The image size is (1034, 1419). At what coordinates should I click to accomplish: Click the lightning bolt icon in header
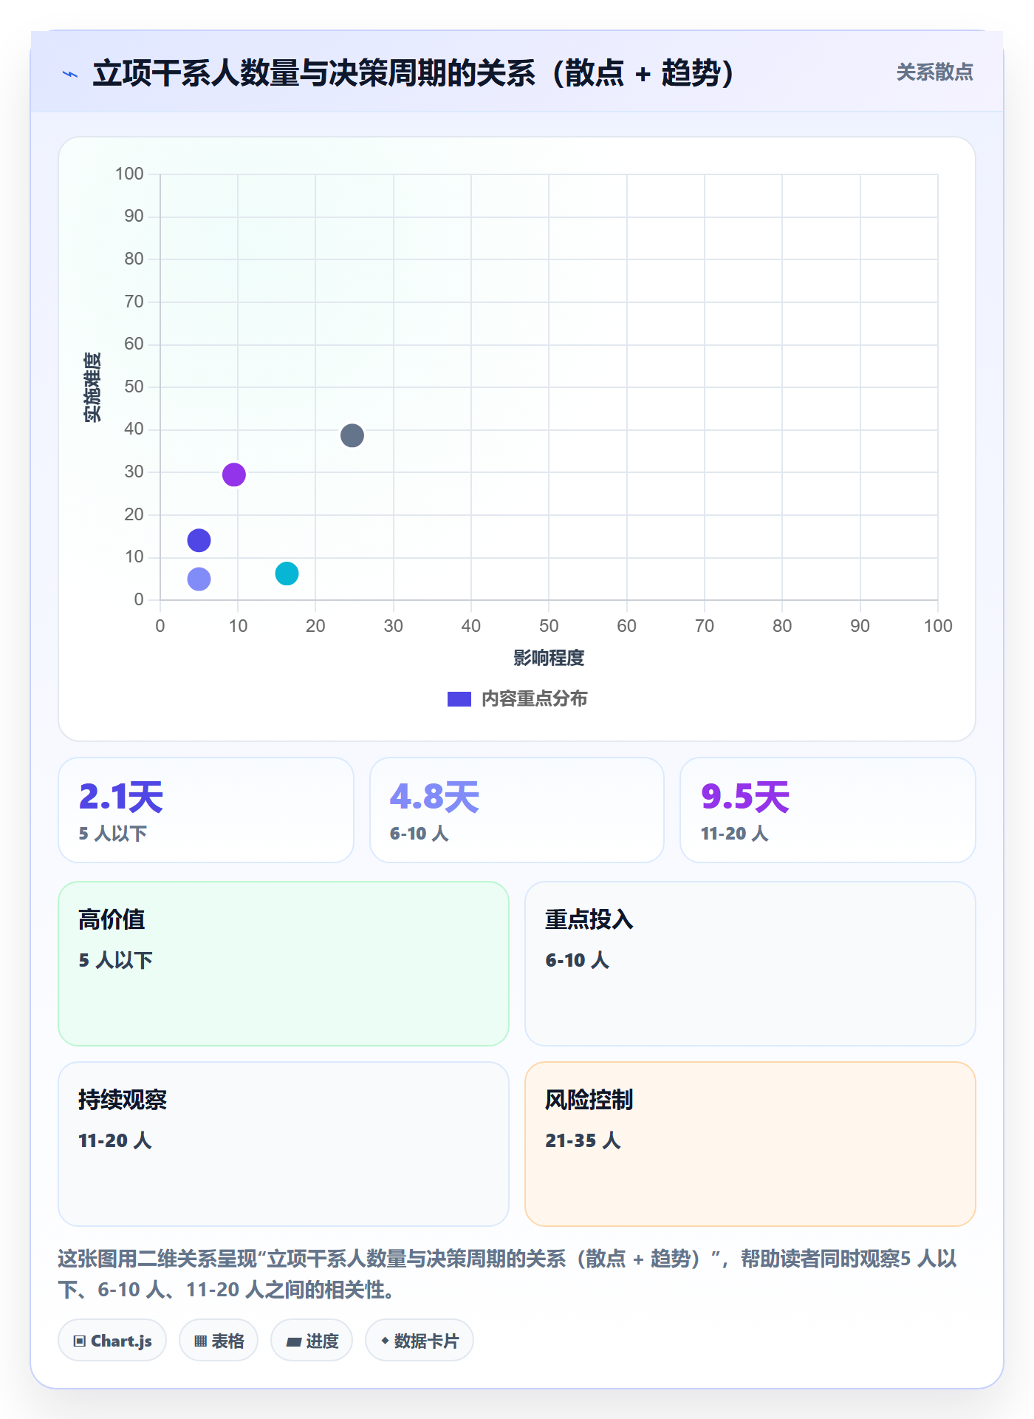point(70,74)
